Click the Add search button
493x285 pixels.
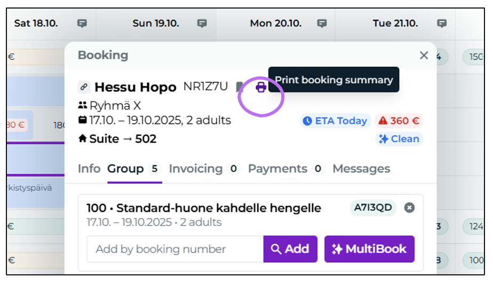click(x=290, y=249)
